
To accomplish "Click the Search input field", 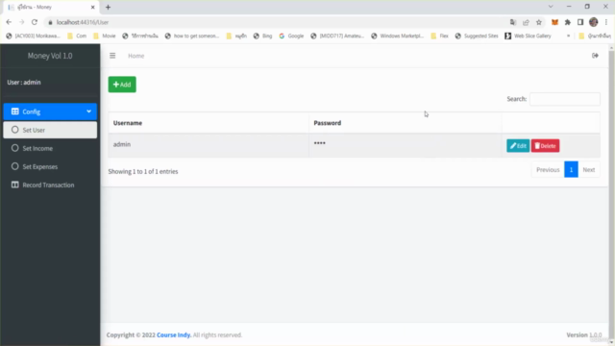I will (565, 99).
